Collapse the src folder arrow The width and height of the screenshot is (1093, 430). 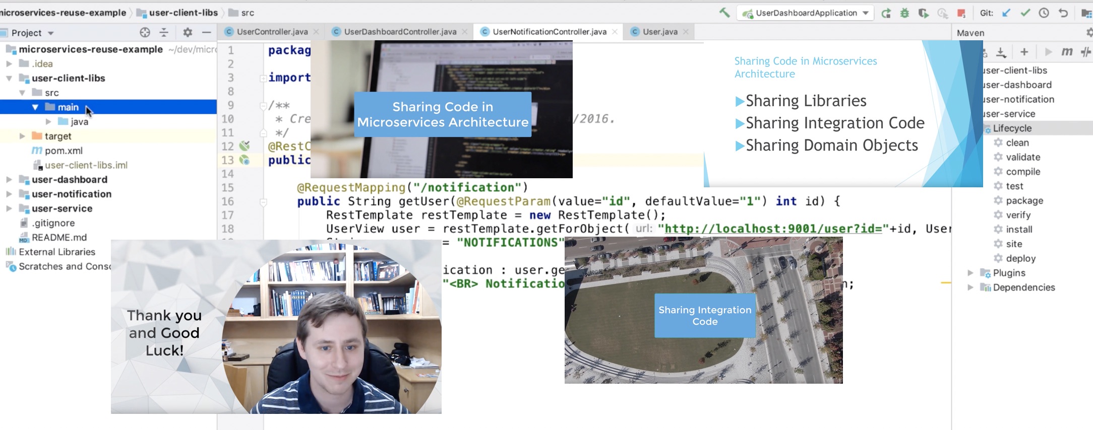coord(22,93)
